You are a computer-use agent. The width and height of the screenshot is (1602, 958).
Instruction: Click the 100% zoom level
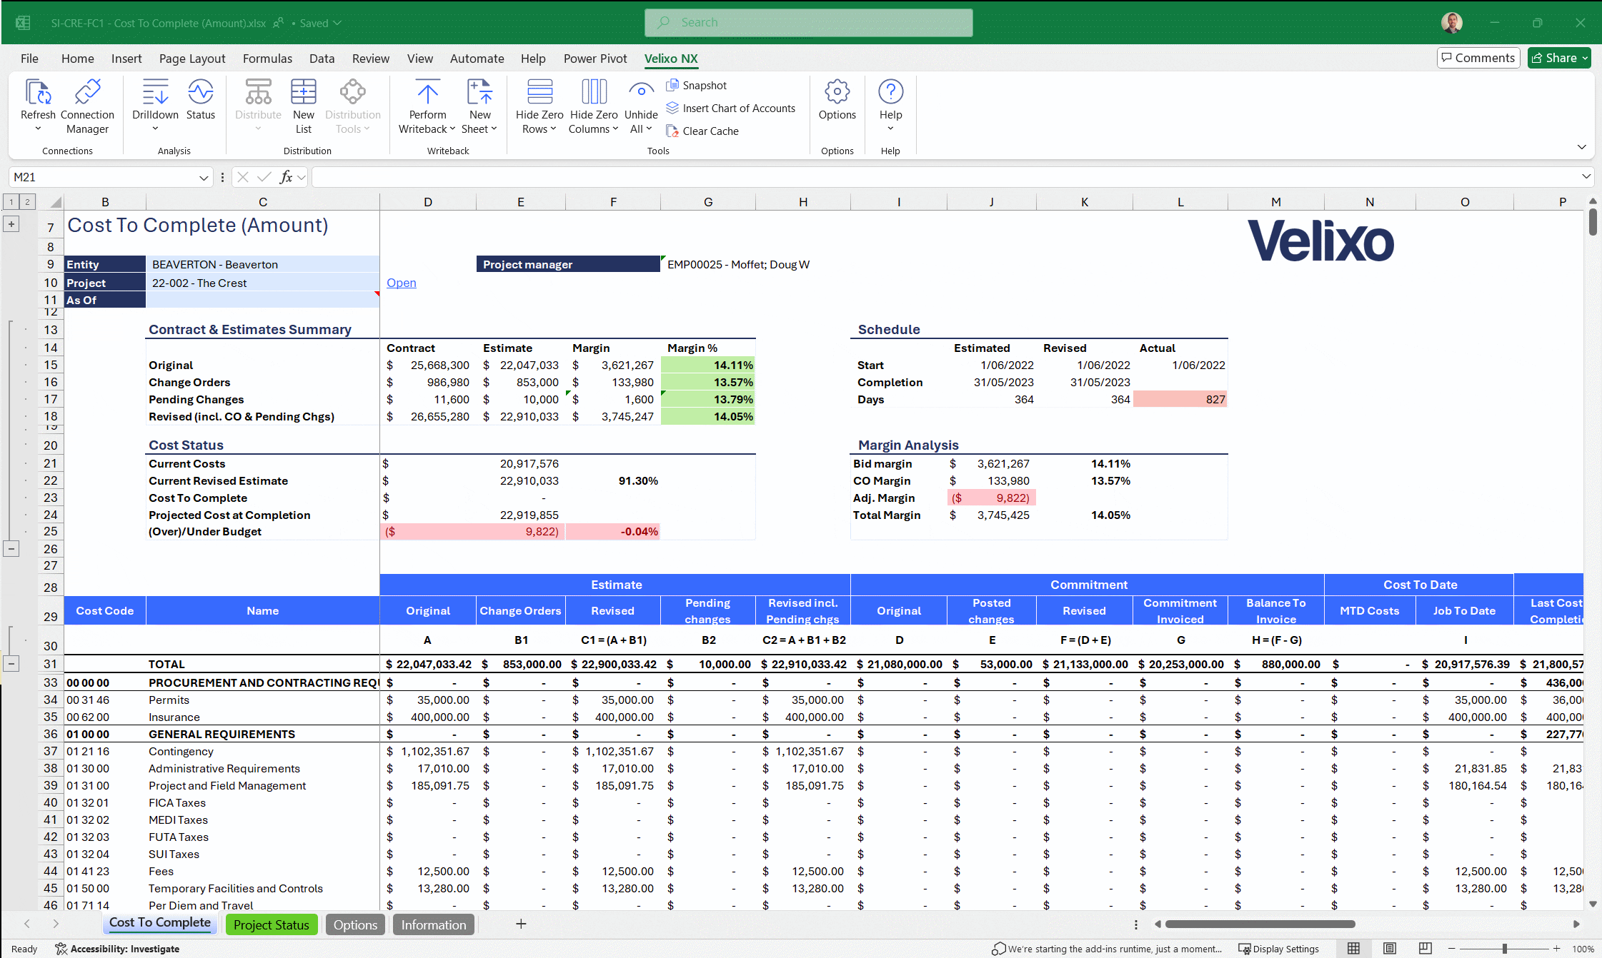(x=1583, y=949)
